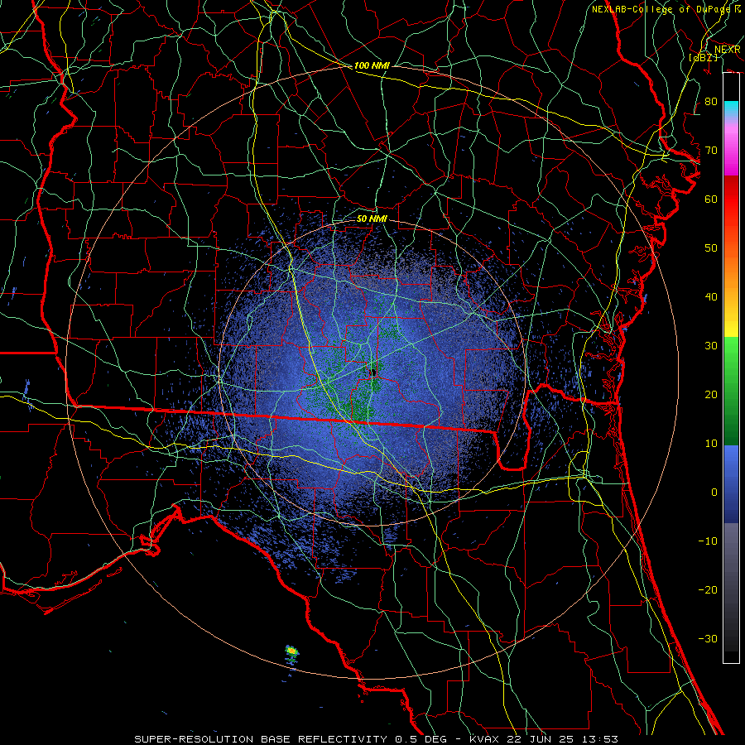745x745 pixels.
Task: Pick the green segment of the color bar
Action: [x=731, y=391]
